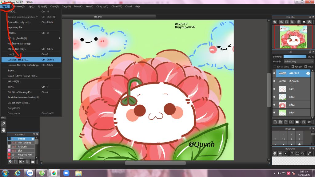Viewport: 315px width, 177px height.
Task: Open the Công cụ(T) menu
Action: (102, 6)
